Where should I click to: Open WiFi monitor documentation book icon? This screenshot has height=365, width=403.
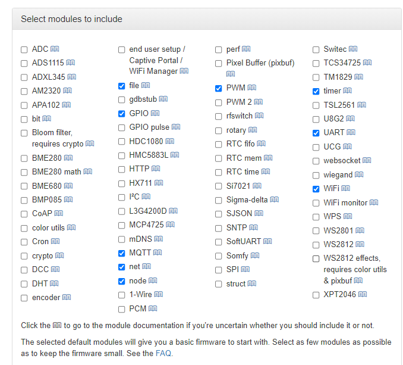point(374,202)
